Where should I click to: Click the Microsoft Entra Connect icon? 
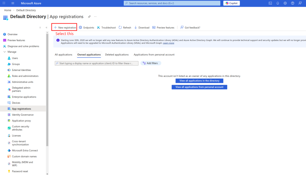[x=9, y=150]
